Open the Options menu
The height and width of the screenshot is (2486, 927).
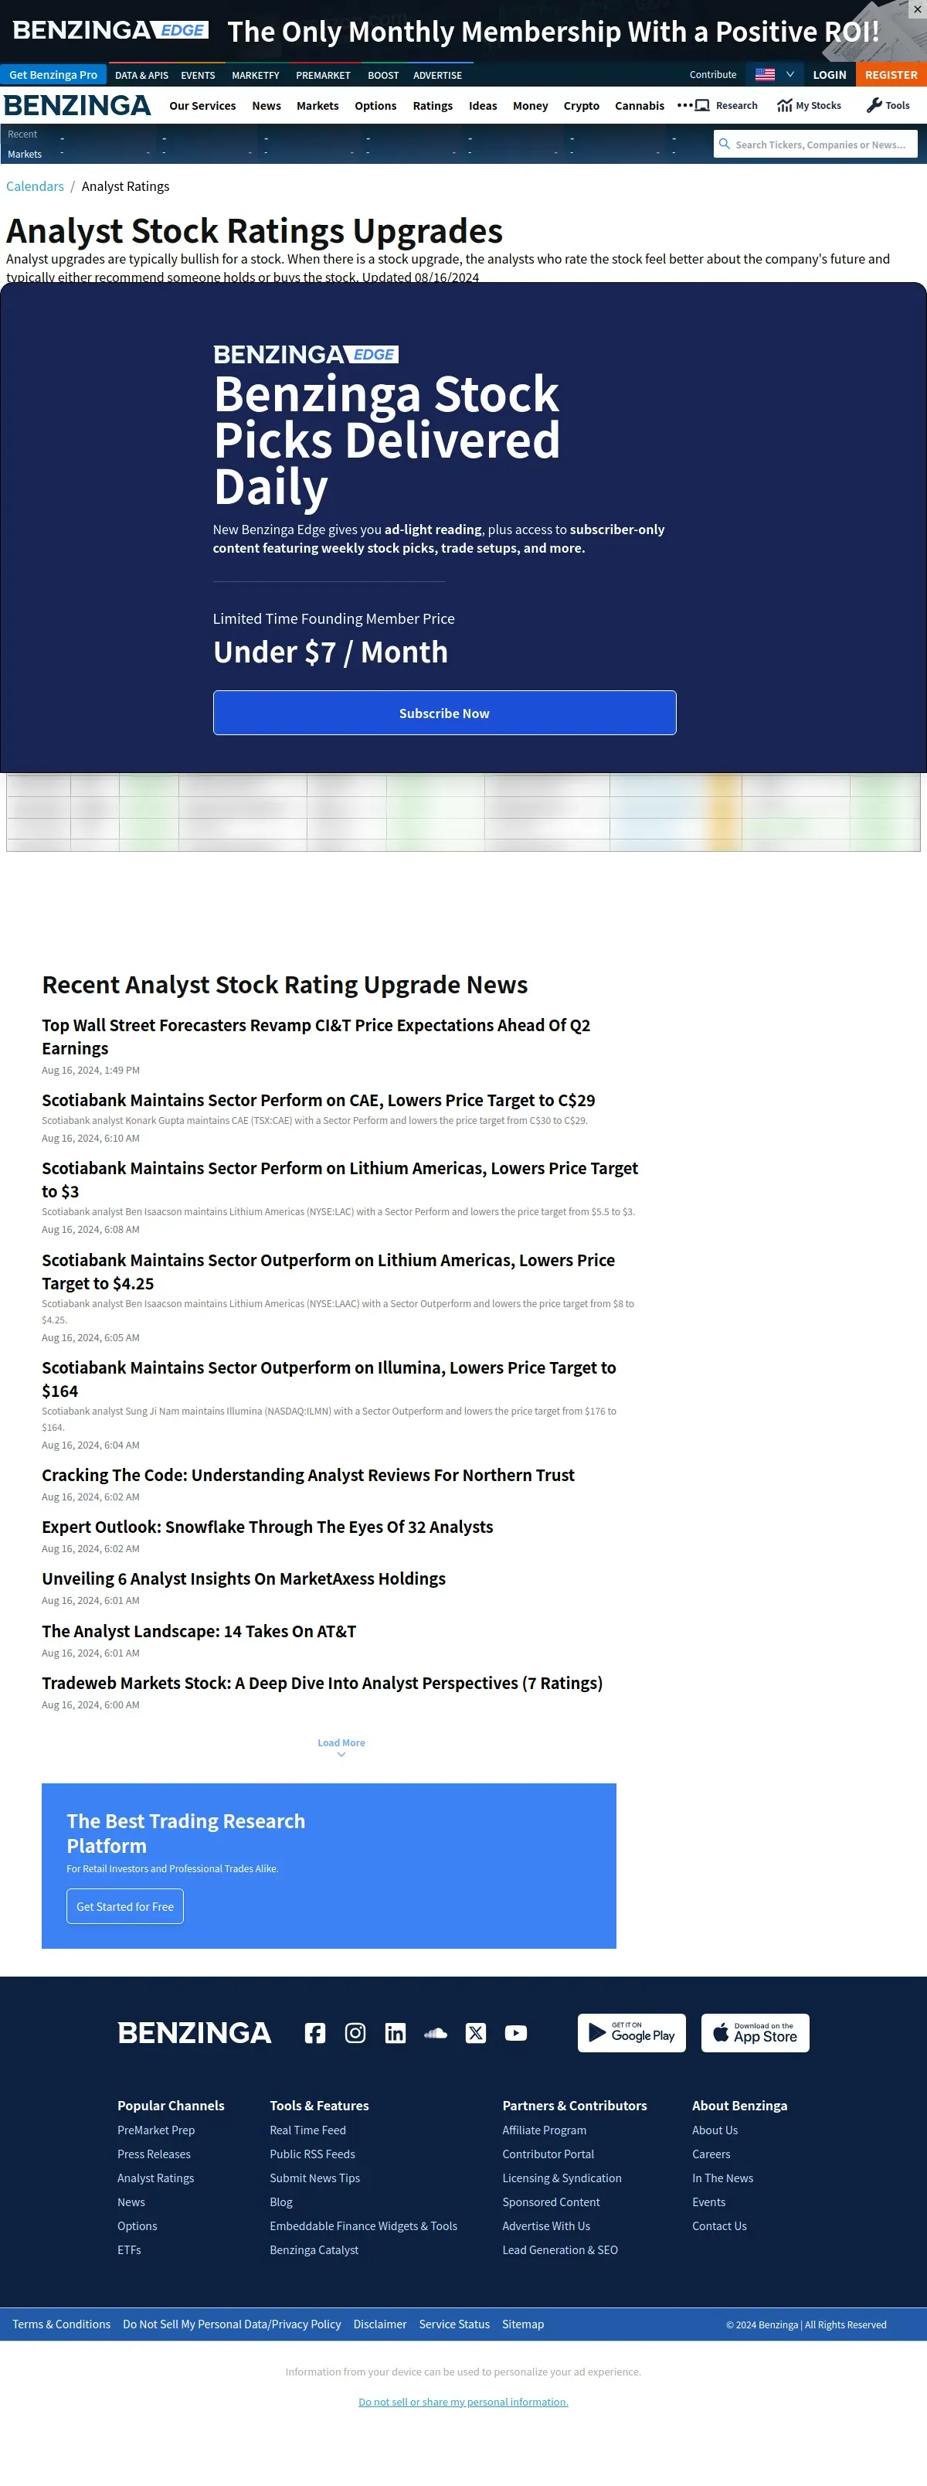tap(375, 106)
